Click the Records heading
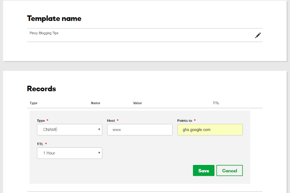This screenshot has height=193, width=290. pos(41,88)
